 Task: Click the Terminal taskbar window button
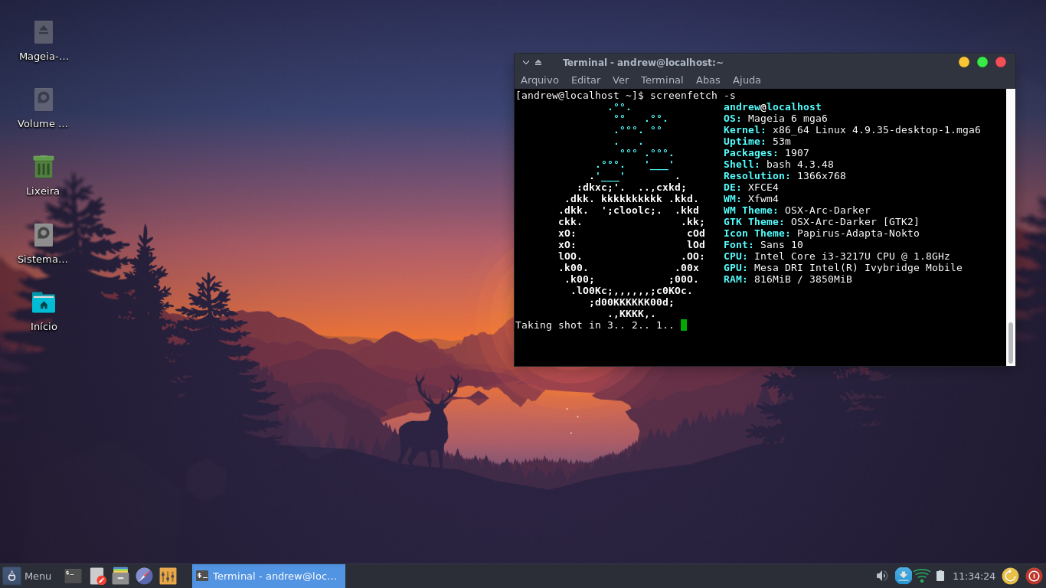point(269,576)
